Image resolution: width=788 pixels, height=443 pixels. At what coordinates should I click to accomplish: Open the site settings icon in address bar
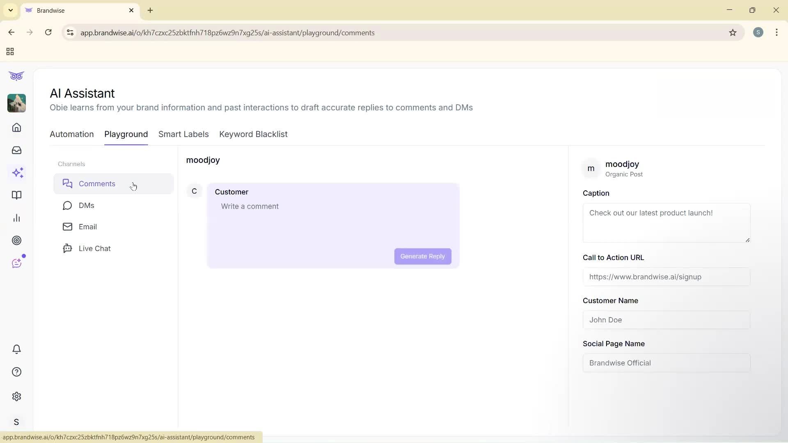click(x=70, y=33)
